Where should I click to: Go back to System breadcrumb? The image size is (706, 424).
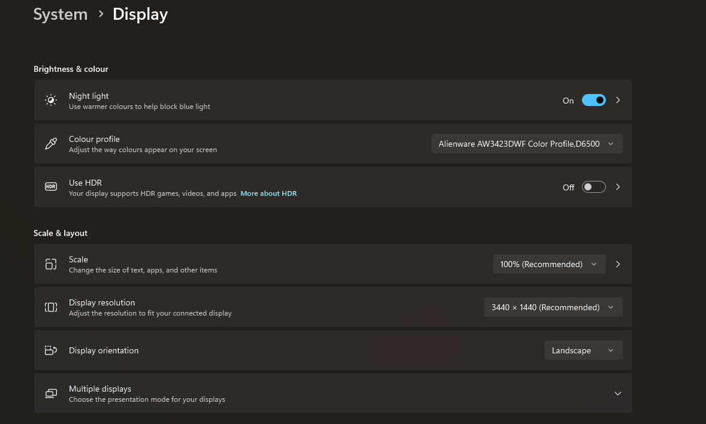pos(61,14)
